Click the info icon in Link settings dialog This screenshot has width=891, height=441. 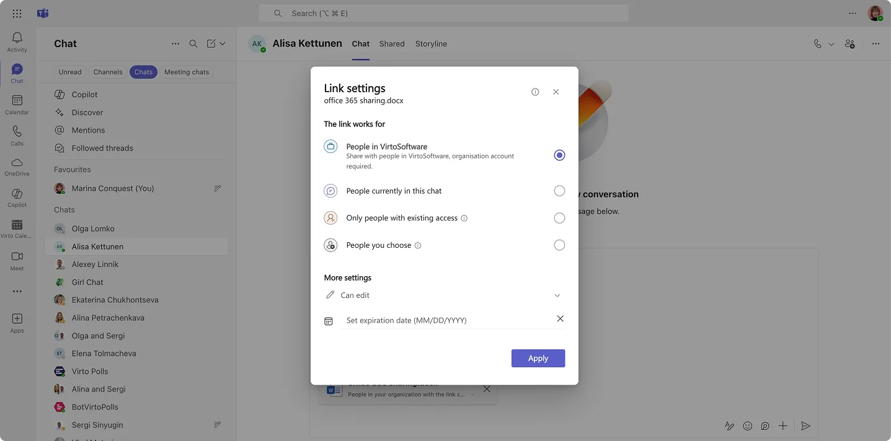[535, 91]
